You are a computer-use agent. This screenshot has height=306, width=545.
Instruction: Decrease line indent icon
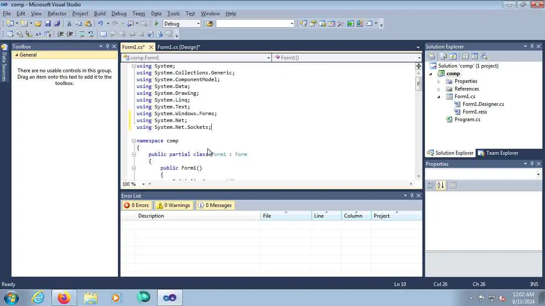(x=60, y=34)
